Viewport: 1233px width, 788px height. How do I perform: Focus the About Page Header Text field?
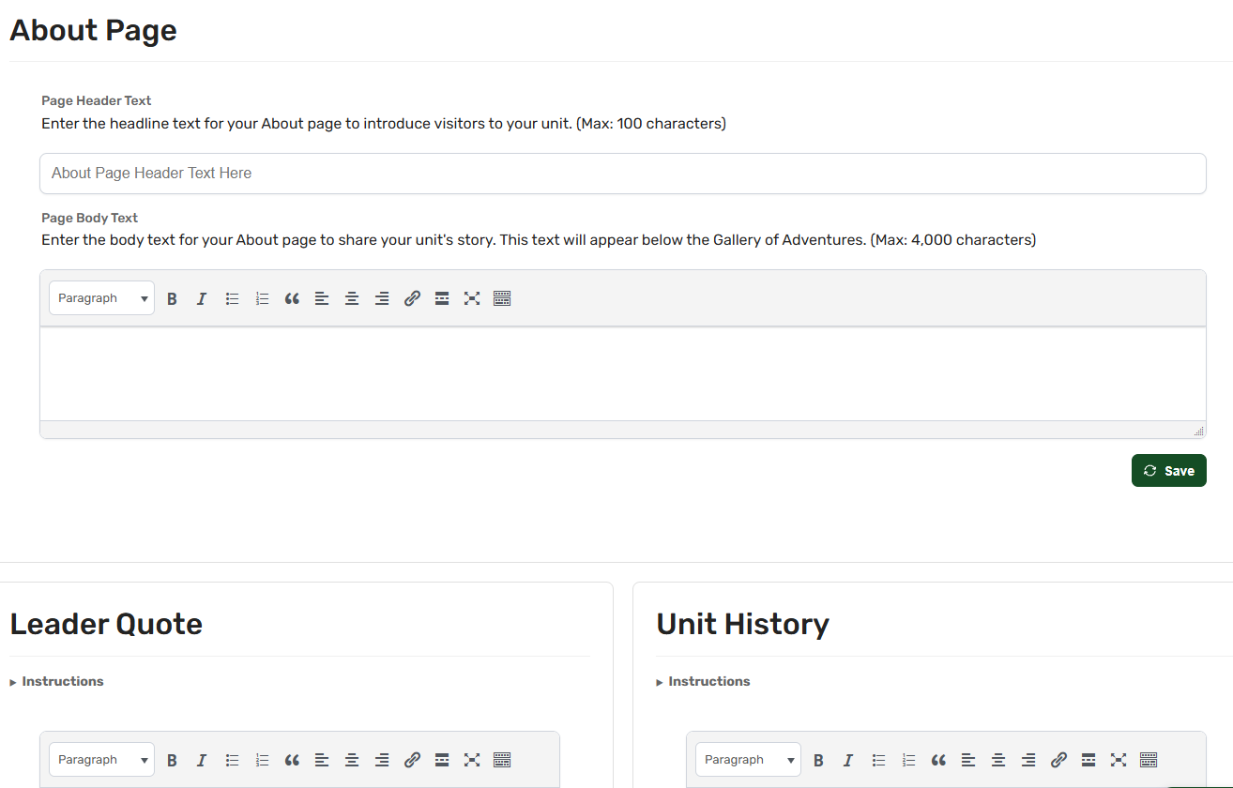pyautogui.click(x=623, y=174)
